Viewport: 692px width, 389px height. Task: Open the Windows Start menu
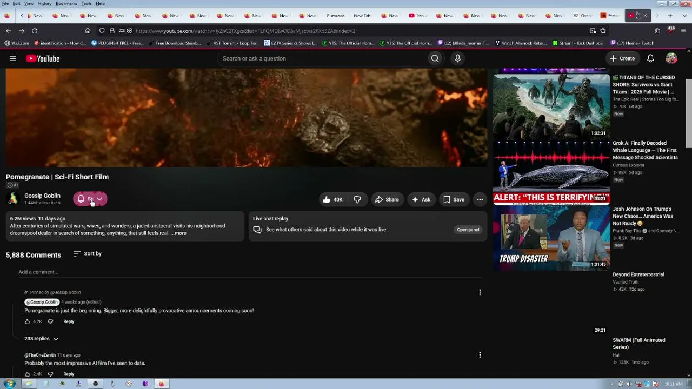click(x=9, y=384)
